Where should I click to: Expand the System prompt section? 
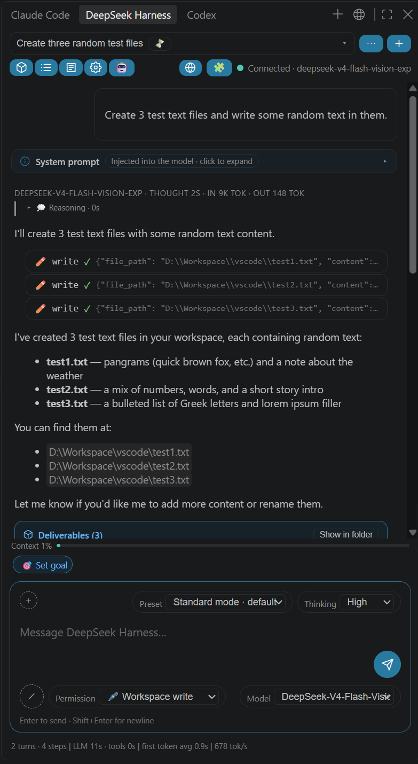pyautogui.click(x=204, y=161)
